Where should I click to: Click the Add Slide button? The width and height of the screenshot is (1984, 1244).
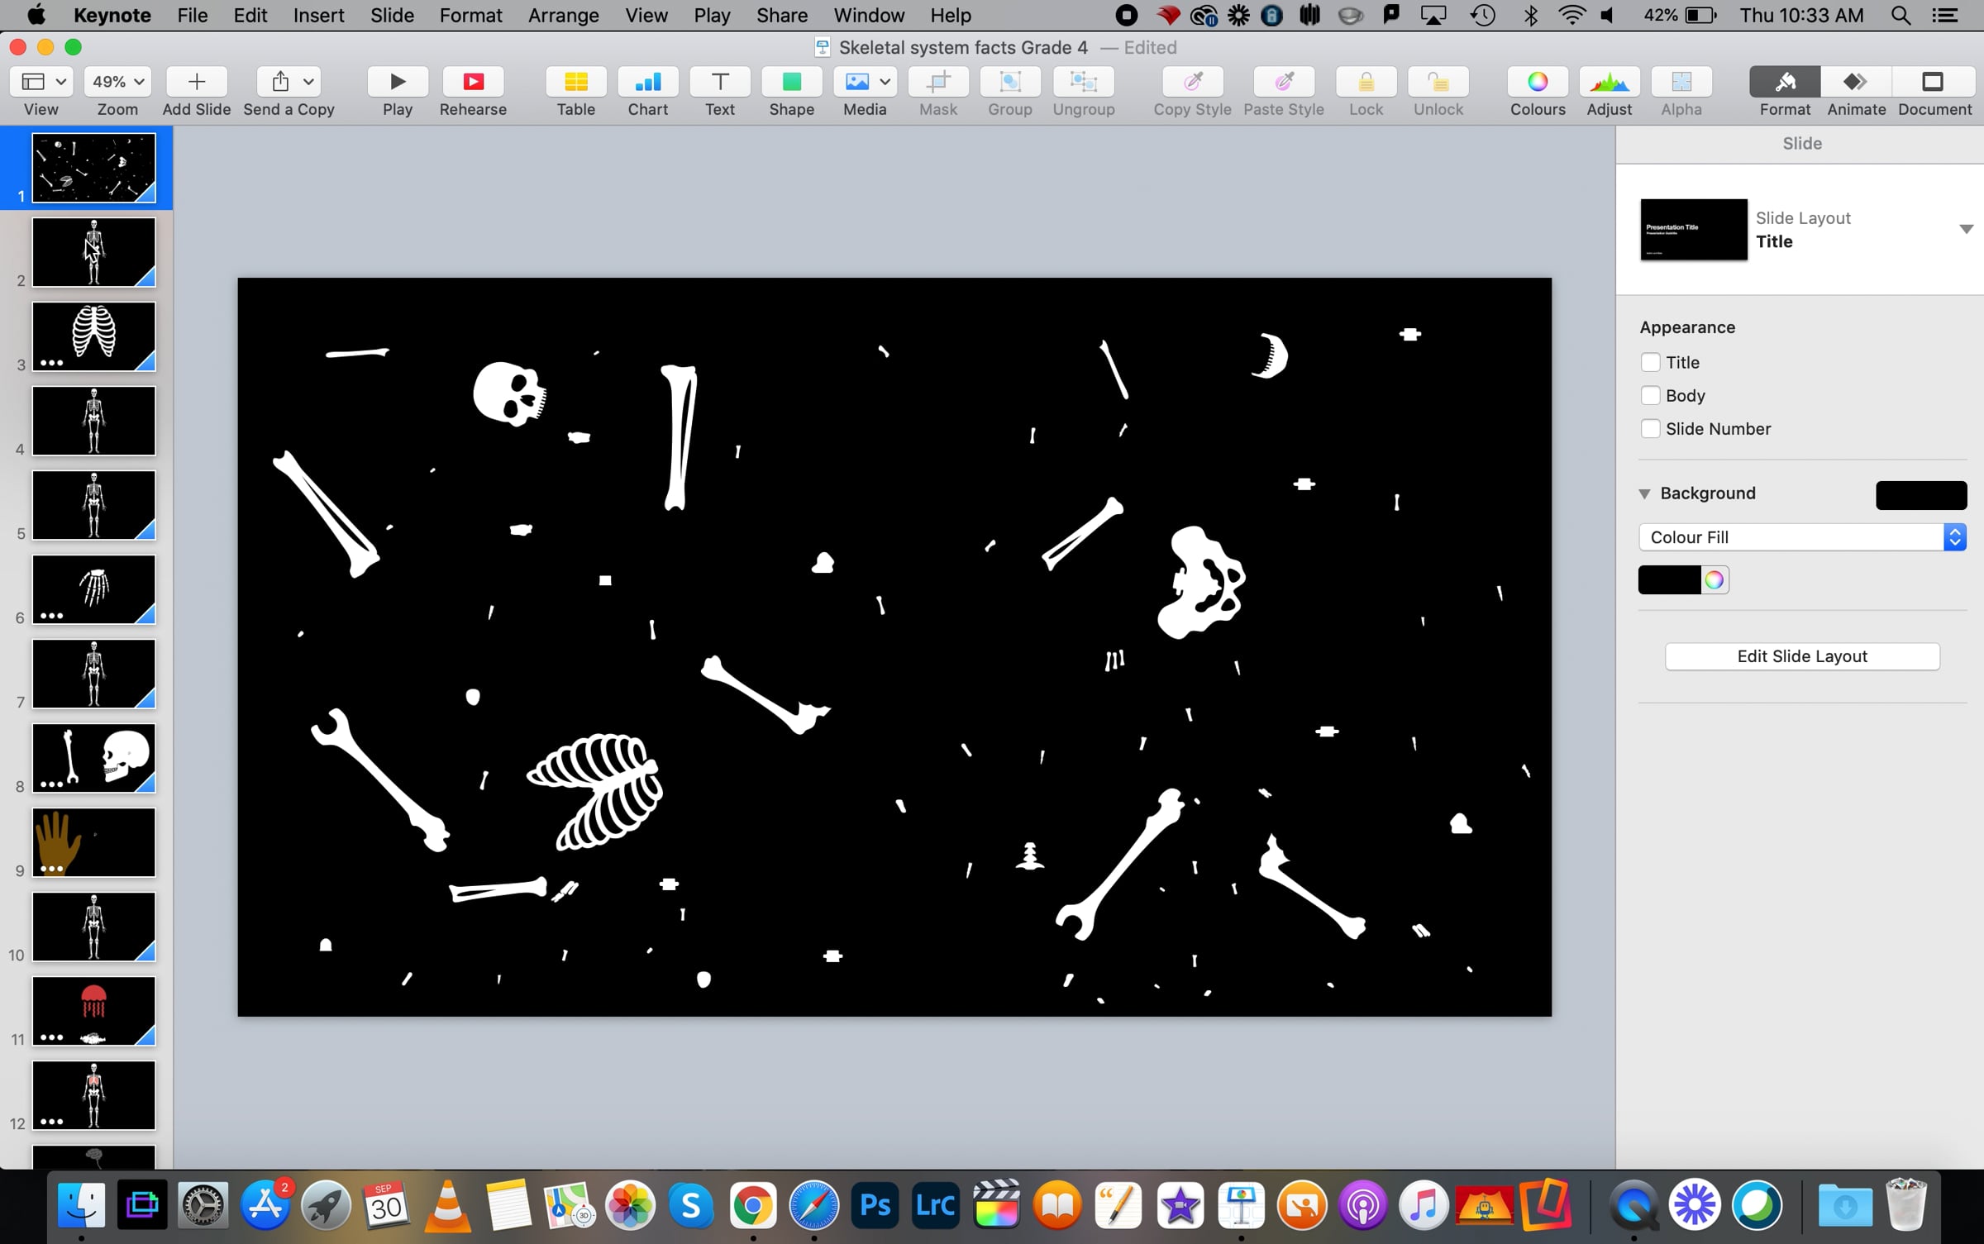(196, 82)
